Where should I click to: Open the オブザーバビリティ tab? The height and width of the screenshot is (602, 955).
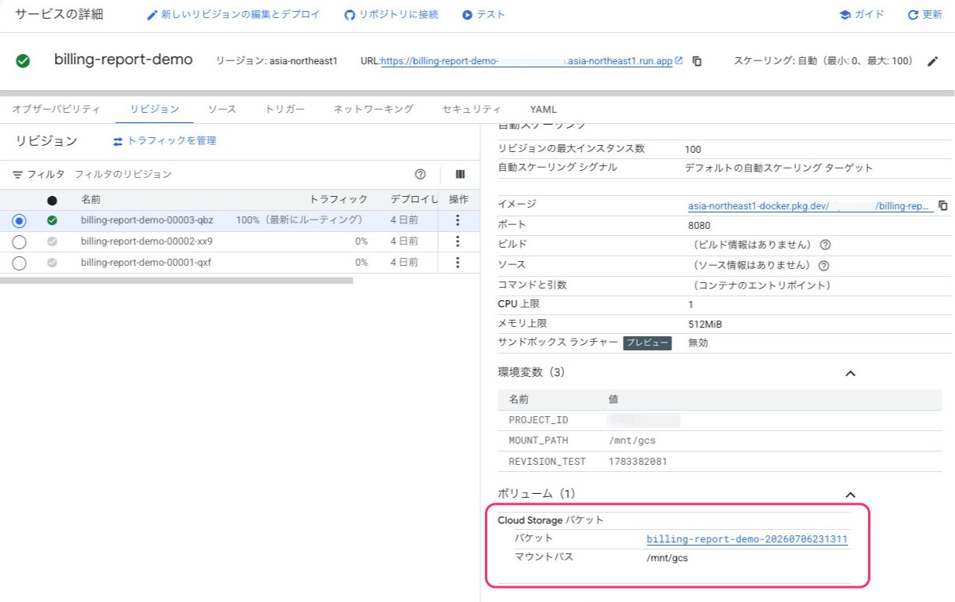click(56, 109)
